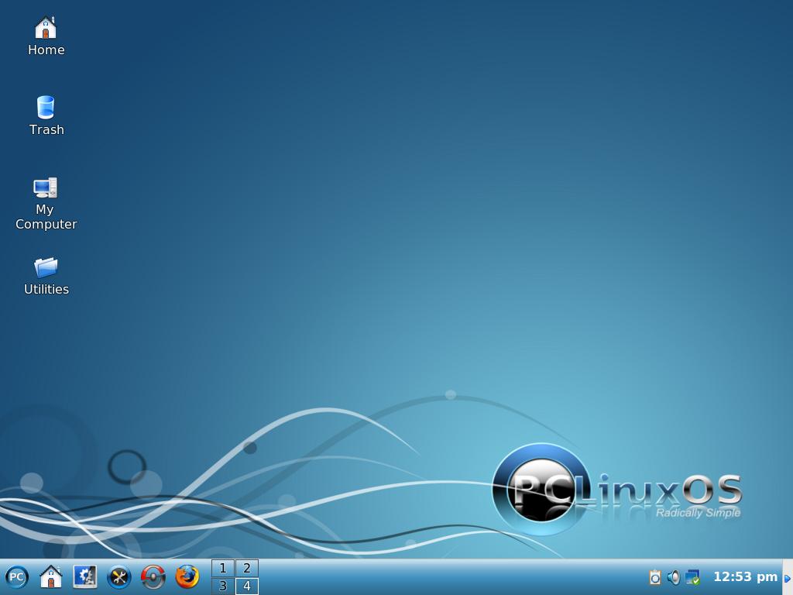Switch to virtual desktop 3
Image resolution: width=793 pixels, height=595 pixels.
[222, 586]
